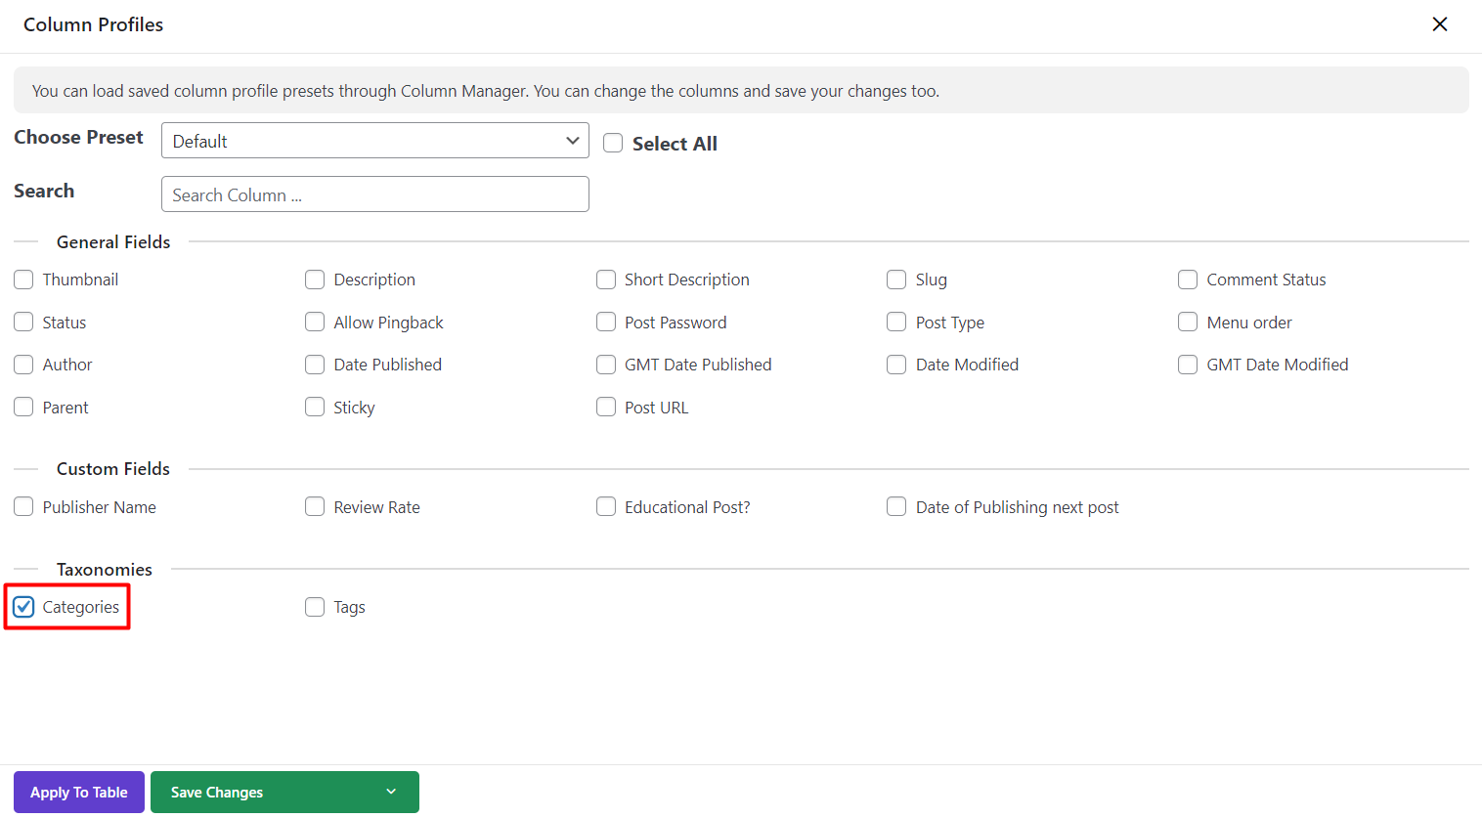The image size is (1482, 818).
Task: Tick the Post URL checkbox
Action: tap(606, 407)
